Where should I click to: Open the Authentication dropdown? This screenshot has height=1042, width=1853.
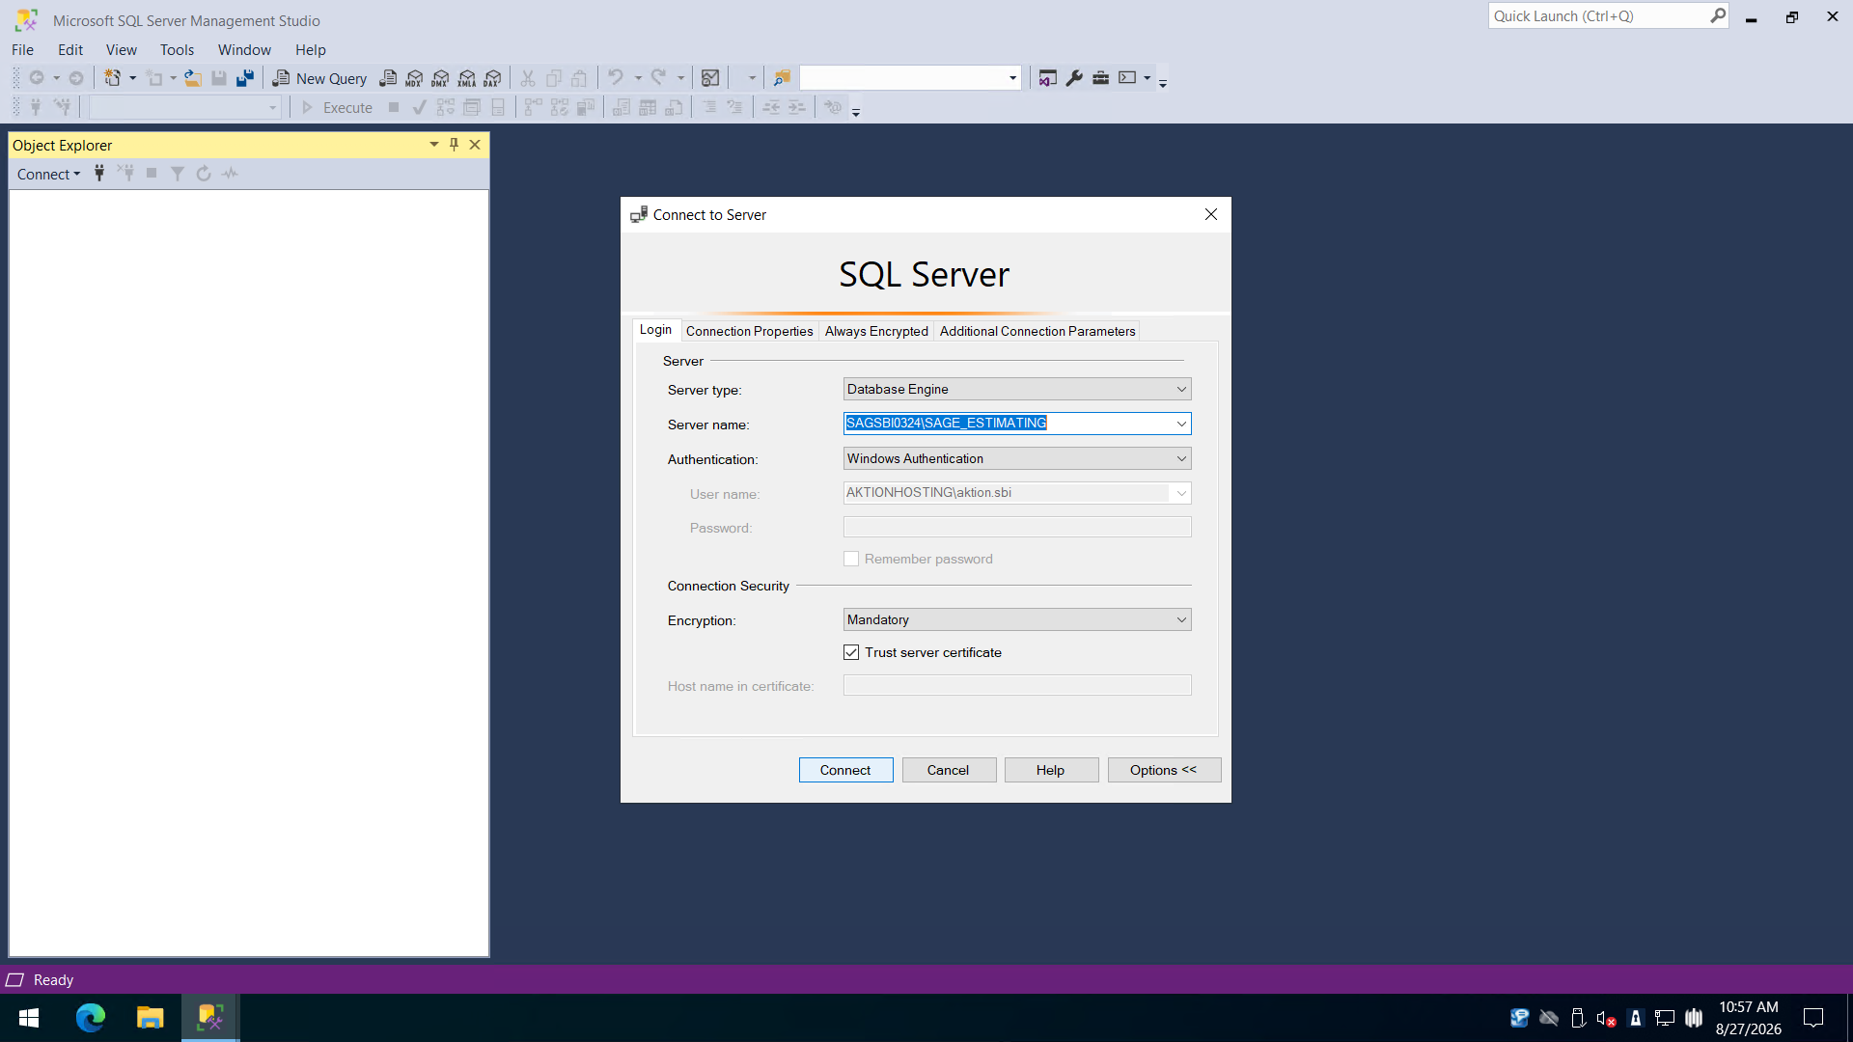coord(1017,458)
